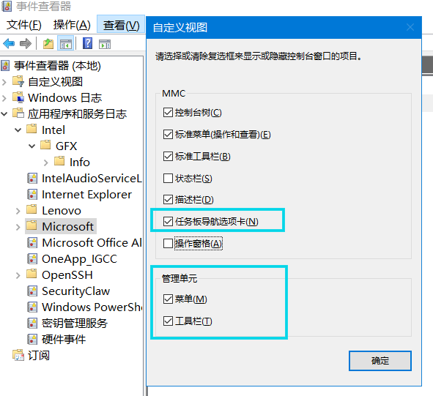Open the 文件(F) menu
This screenshot has height=396, width=433.
(23, 25)
